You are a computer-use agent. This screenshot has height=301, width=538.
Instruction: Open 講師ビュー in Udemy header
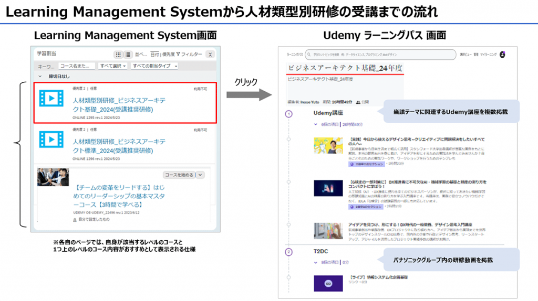click(465, 55)
